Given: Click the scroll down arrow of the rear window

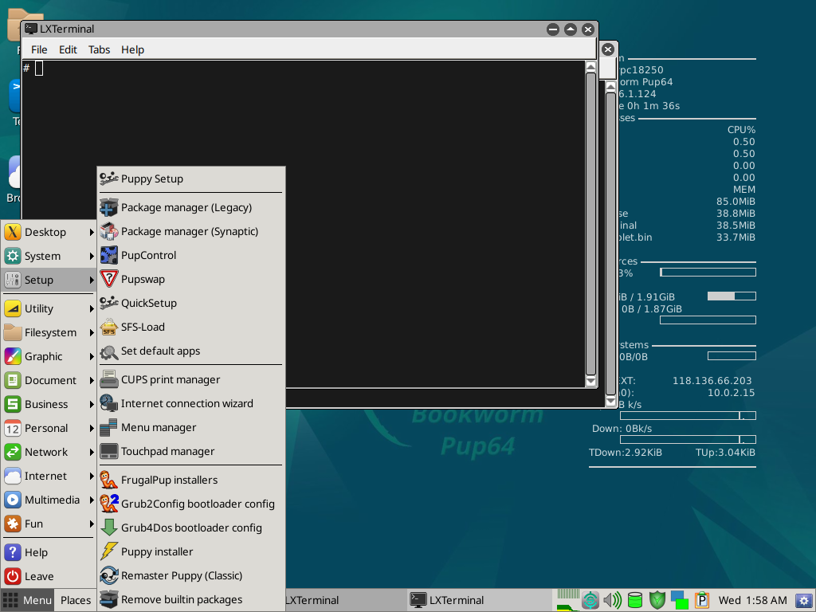Looking at the screenshot, I should [x=611, y=401].
